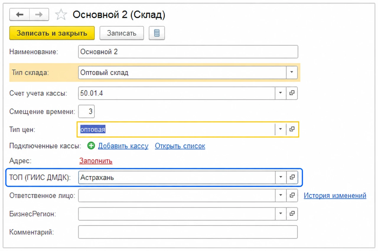Click the Адрес label
378x251 pixels.
click(20, 161)
